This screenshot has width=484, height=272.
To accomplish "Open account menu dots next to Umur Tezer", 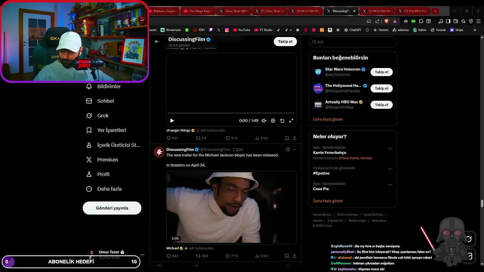I will click(142, 255).
